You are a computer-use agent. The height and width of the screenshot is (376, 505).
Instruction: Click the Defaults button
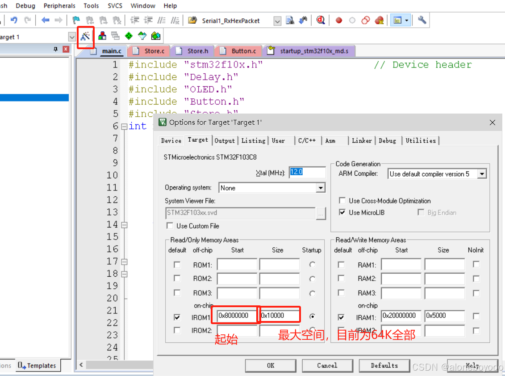[384, 366]
